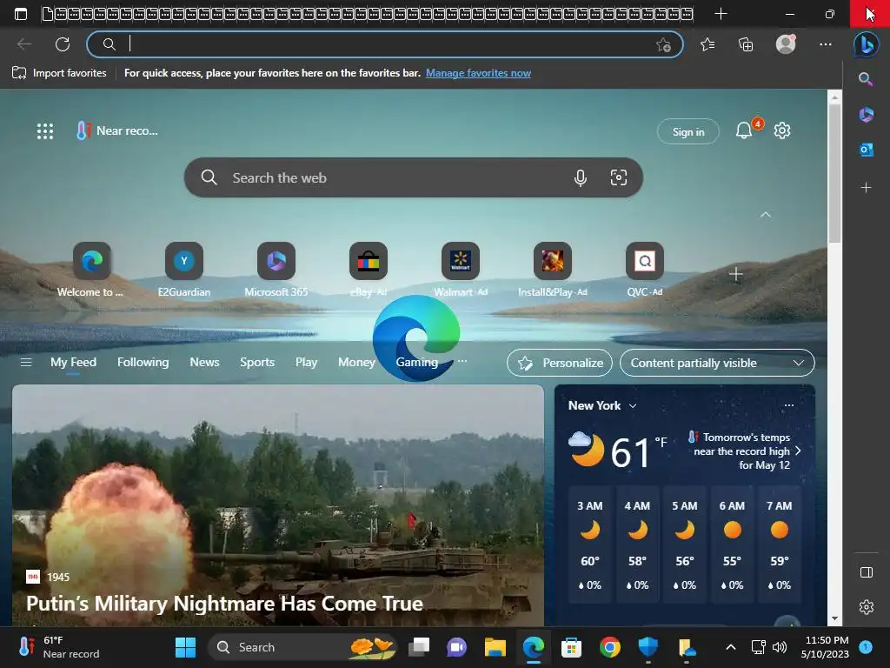890x668 pixels.
Task: Open notifications bell with 4 alerts
Action: pyautogui.click(x=744, y=130)
